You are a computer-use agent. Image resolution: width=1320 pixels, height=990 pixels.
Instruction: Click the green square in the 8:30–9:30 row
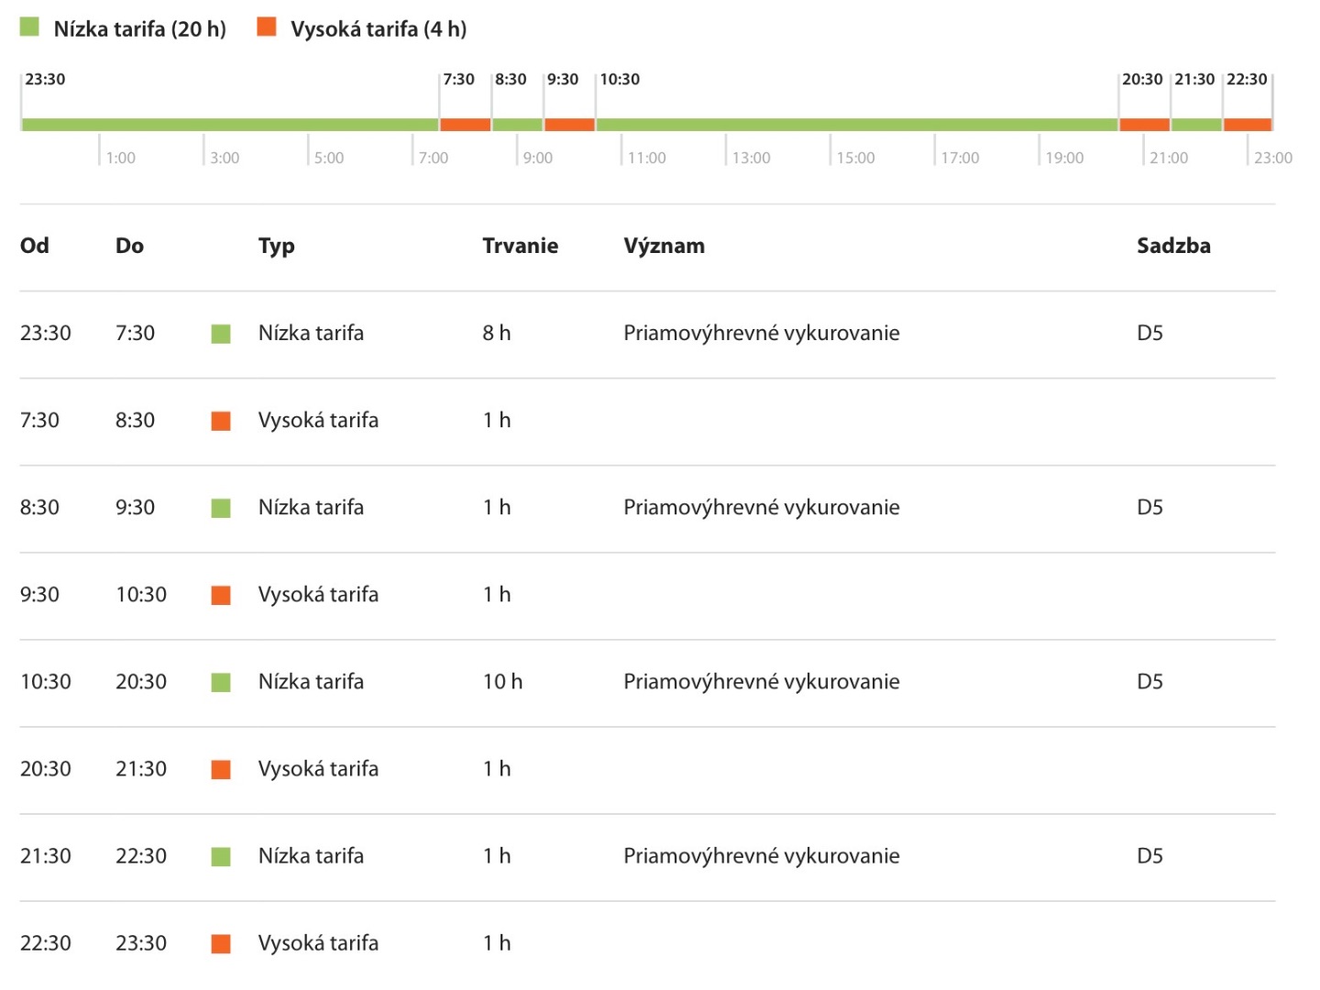[221, 508]
